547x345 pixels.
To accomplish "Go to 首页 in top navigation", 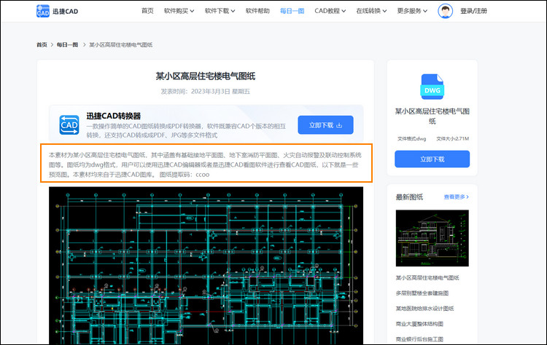I will (147, 11).
